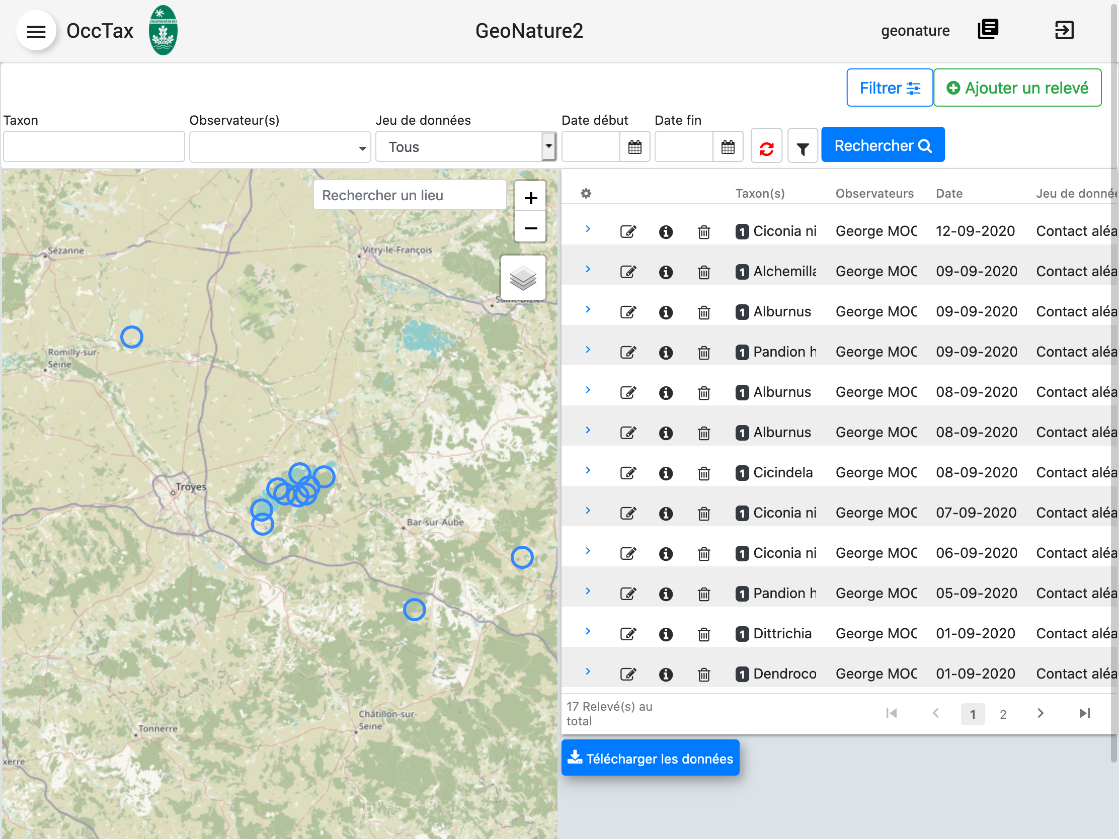Click the geonature username

click(x=915, y=31)
